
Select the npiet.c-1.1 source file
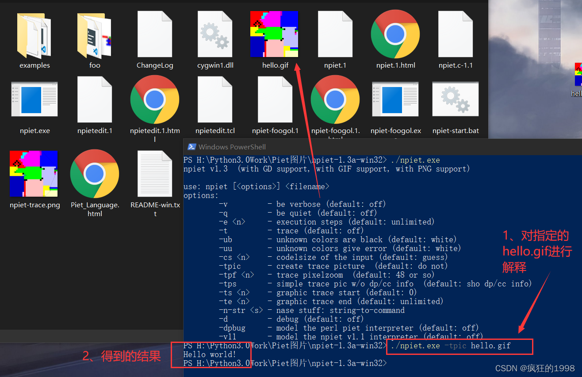(456, 34)
